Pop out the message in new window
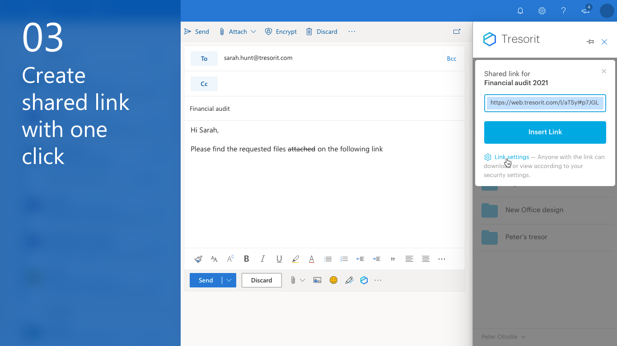Screen dimensions: 617x346 (x=457, y=32)
